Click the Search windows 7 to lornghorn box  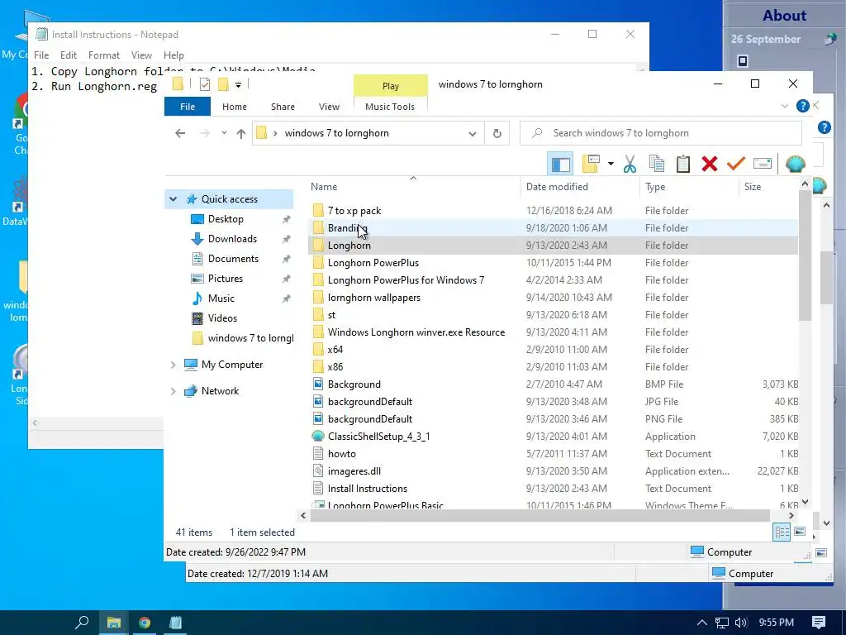coord(661,133)
